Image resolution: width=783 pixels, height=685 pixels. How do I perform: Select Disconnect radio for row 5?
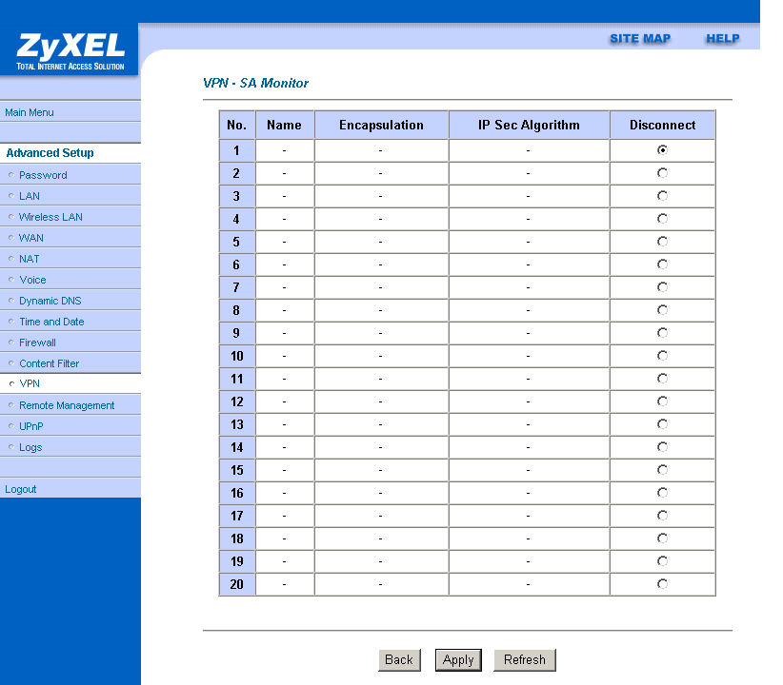point(662,242)
